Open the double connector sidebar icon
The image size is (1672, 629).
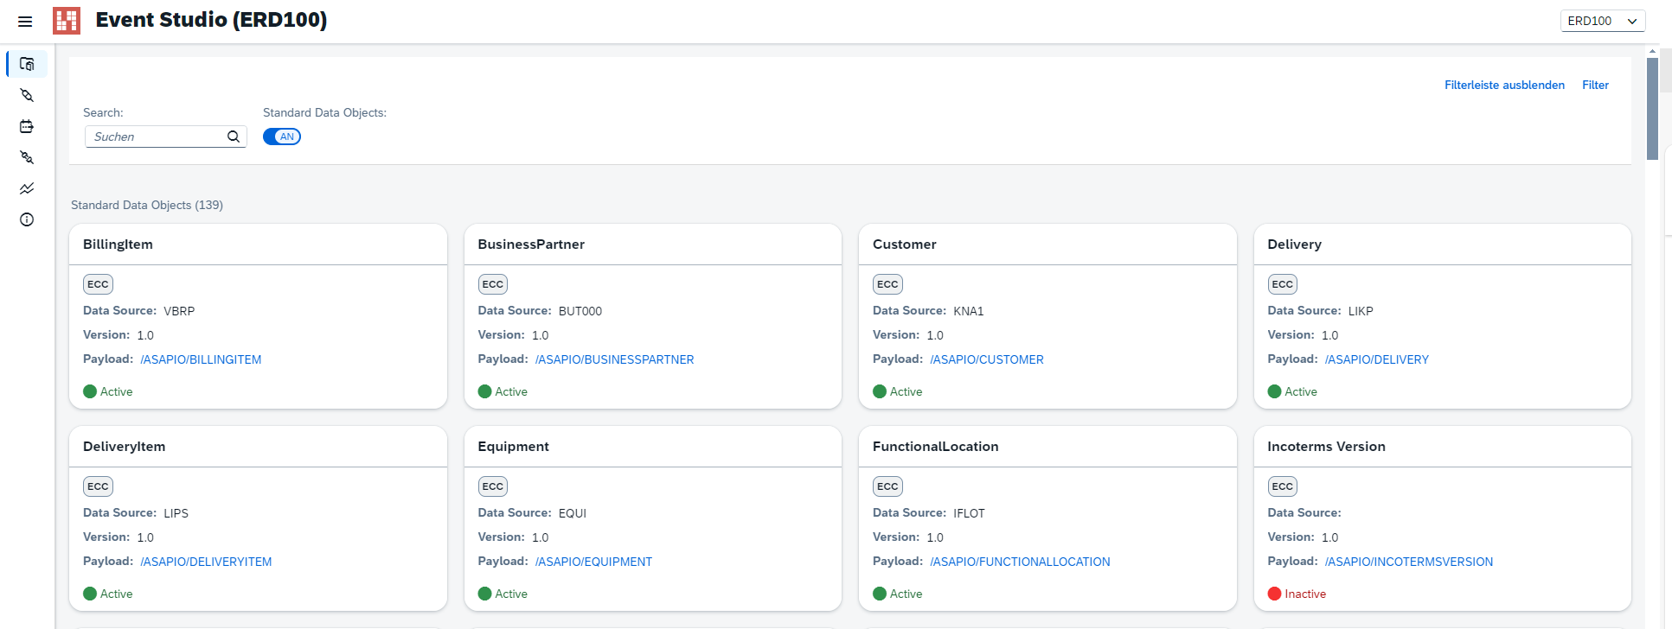tap(27, 157)
